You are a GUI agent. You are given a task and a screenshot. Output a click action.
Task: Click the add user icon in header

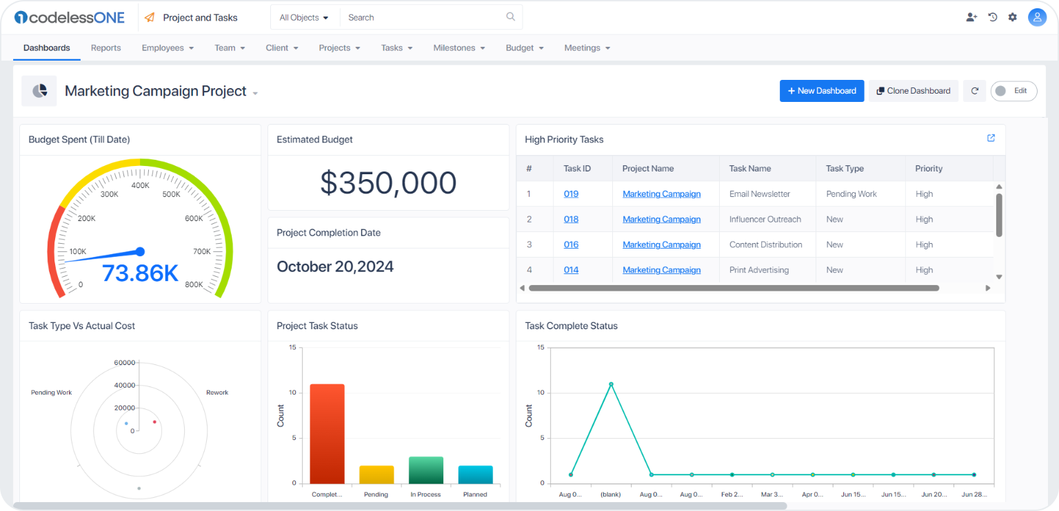pos(971,17)
